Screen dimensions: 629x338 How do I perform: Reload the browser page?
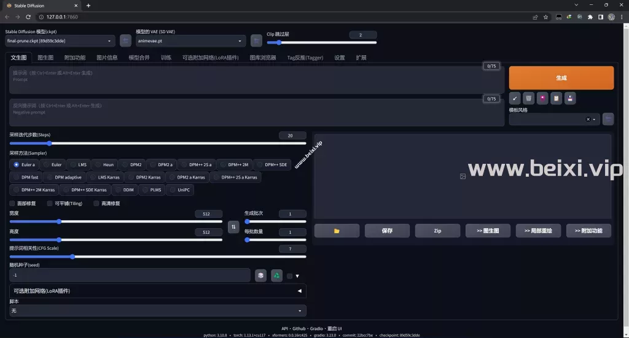28,17
